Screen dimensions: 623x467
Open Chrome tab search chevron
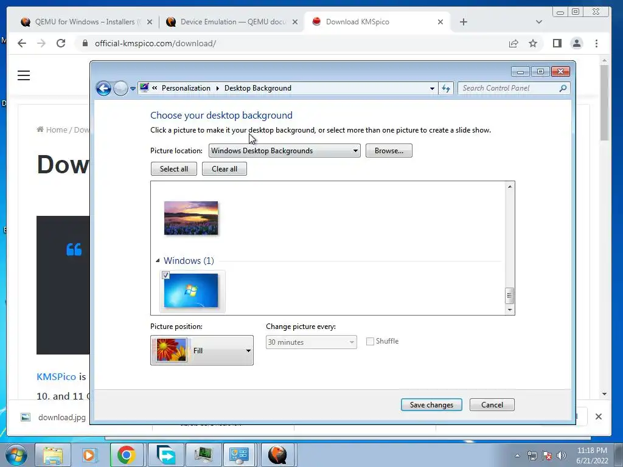coord(539,22)
